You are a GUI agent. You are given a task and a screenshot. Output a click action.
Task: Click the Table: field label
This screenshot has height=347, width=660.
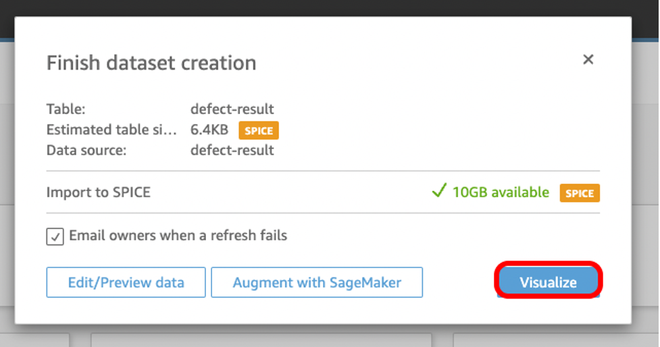tap(66, 109)
